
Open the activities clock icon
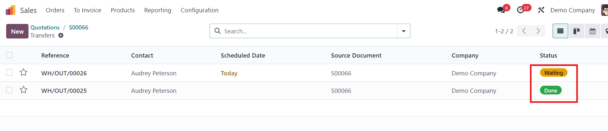(x=521, y=10)
